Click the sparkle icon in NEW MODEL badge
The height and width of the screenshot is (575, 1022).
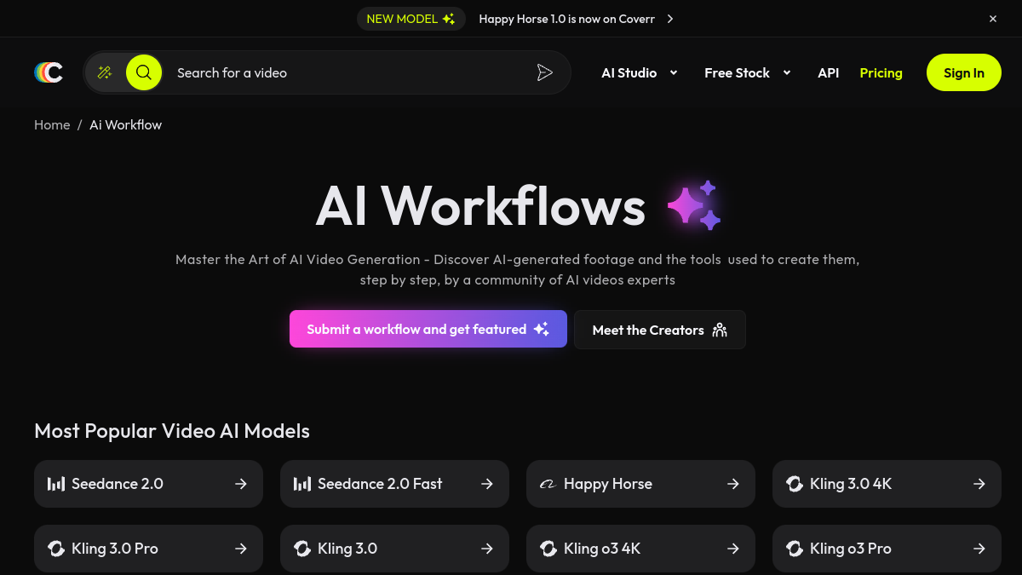tap(449, 19)
